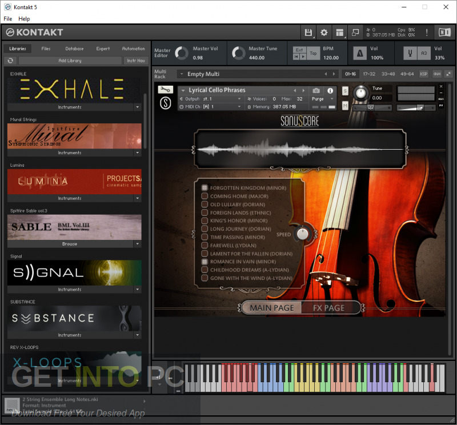Click the Add Library button
The width and height of the screenshot is (457, 425).
point(70,61)
